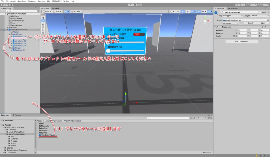The width and height of the screenshot is (270, 157).
Task: Click the favorites star icon in Project toolbar
Action: click(205, 118)
